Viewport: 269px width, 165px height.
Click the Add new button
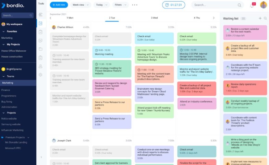(59, 5)
